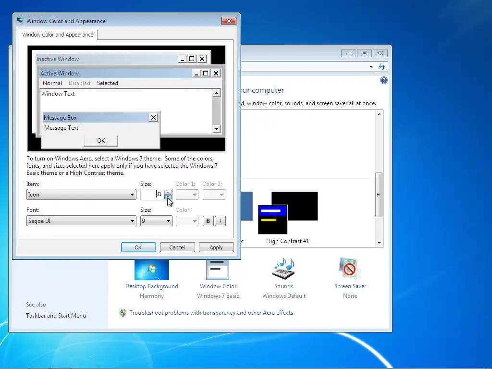Click the theme list scrollbar thumb
The image size is (492, 369).
[379, 195]
